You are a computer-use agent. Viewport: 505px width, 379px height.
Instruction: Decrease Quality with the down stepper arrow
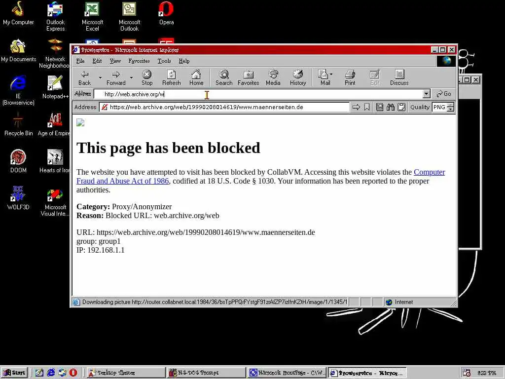[x=451, y=109]
